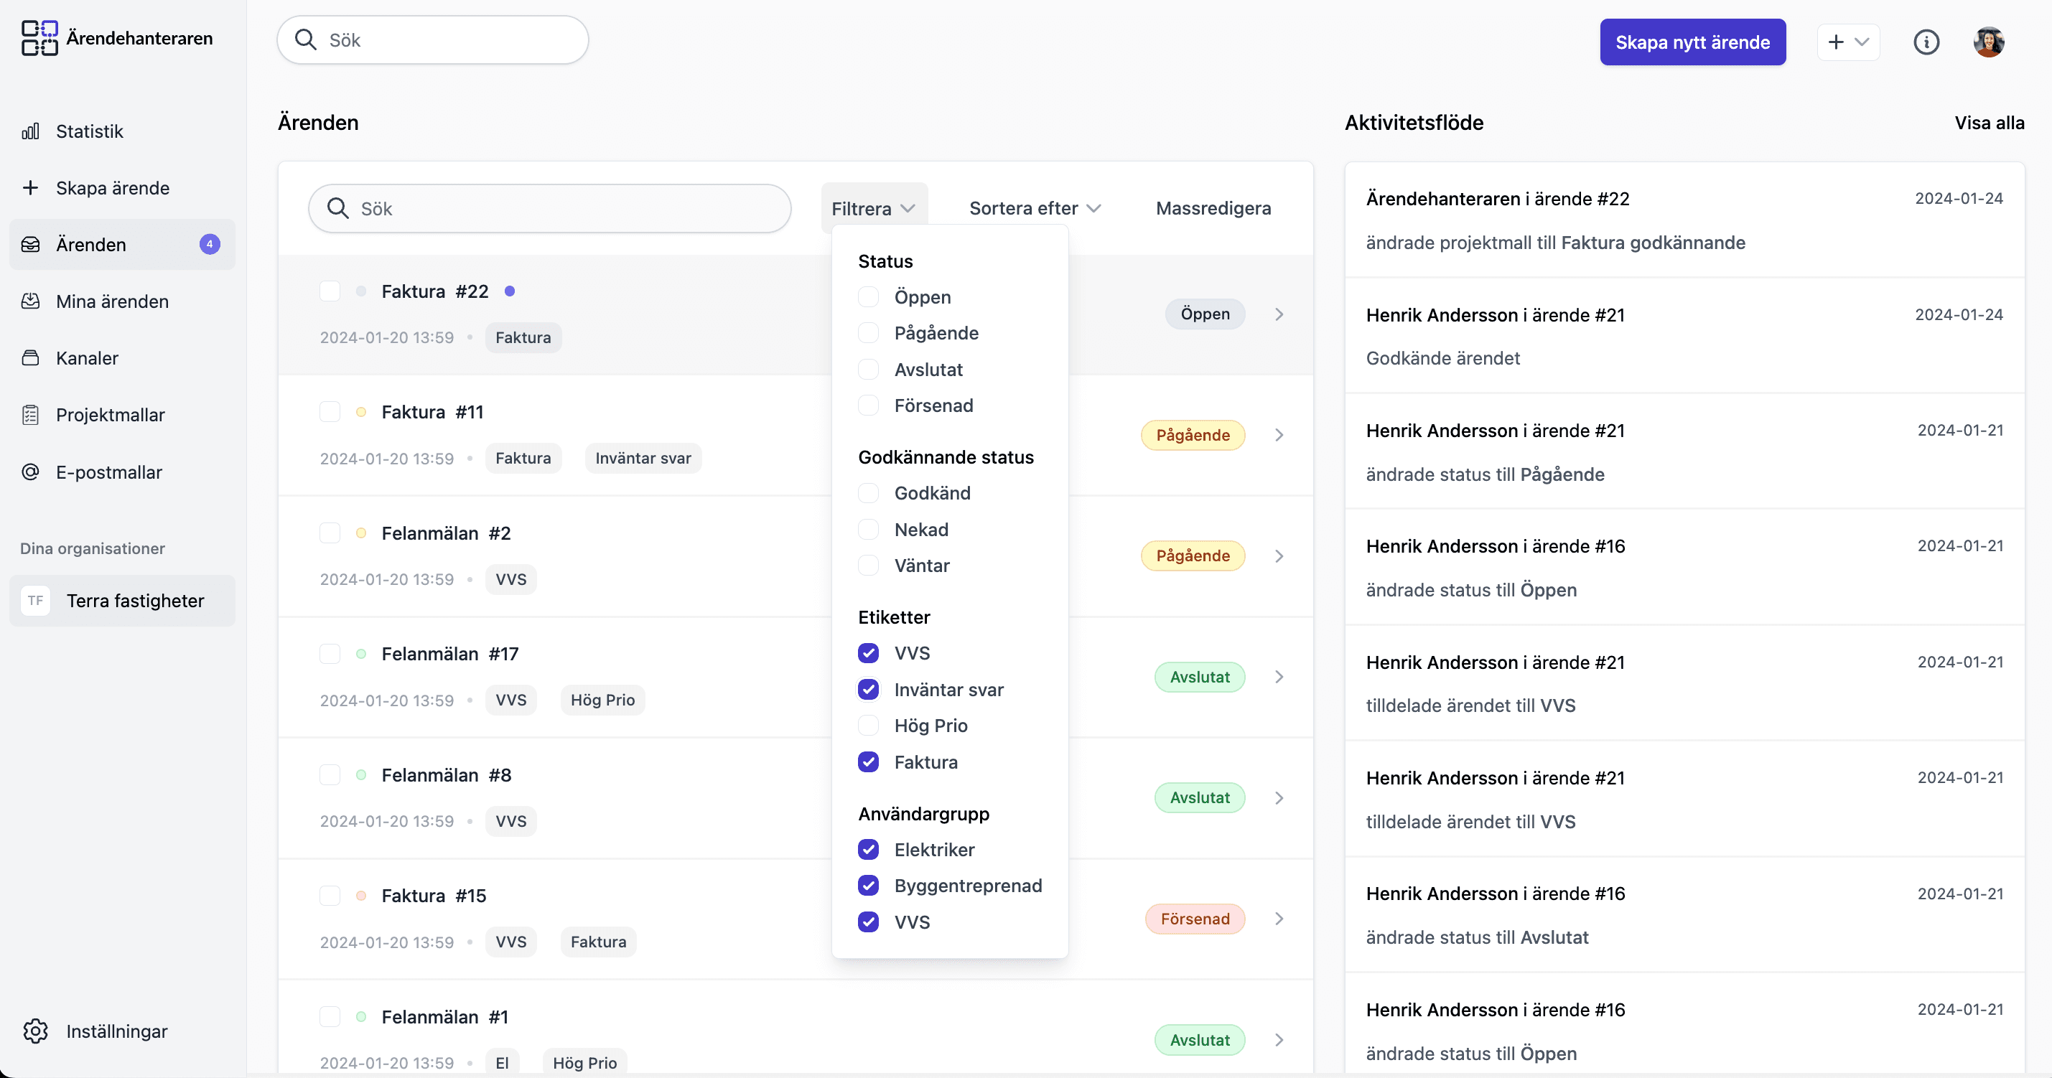The width and height of the screenshot is (2052, 1078).
Task: Click the info circle icon
Action: [x=1926, y=42]
